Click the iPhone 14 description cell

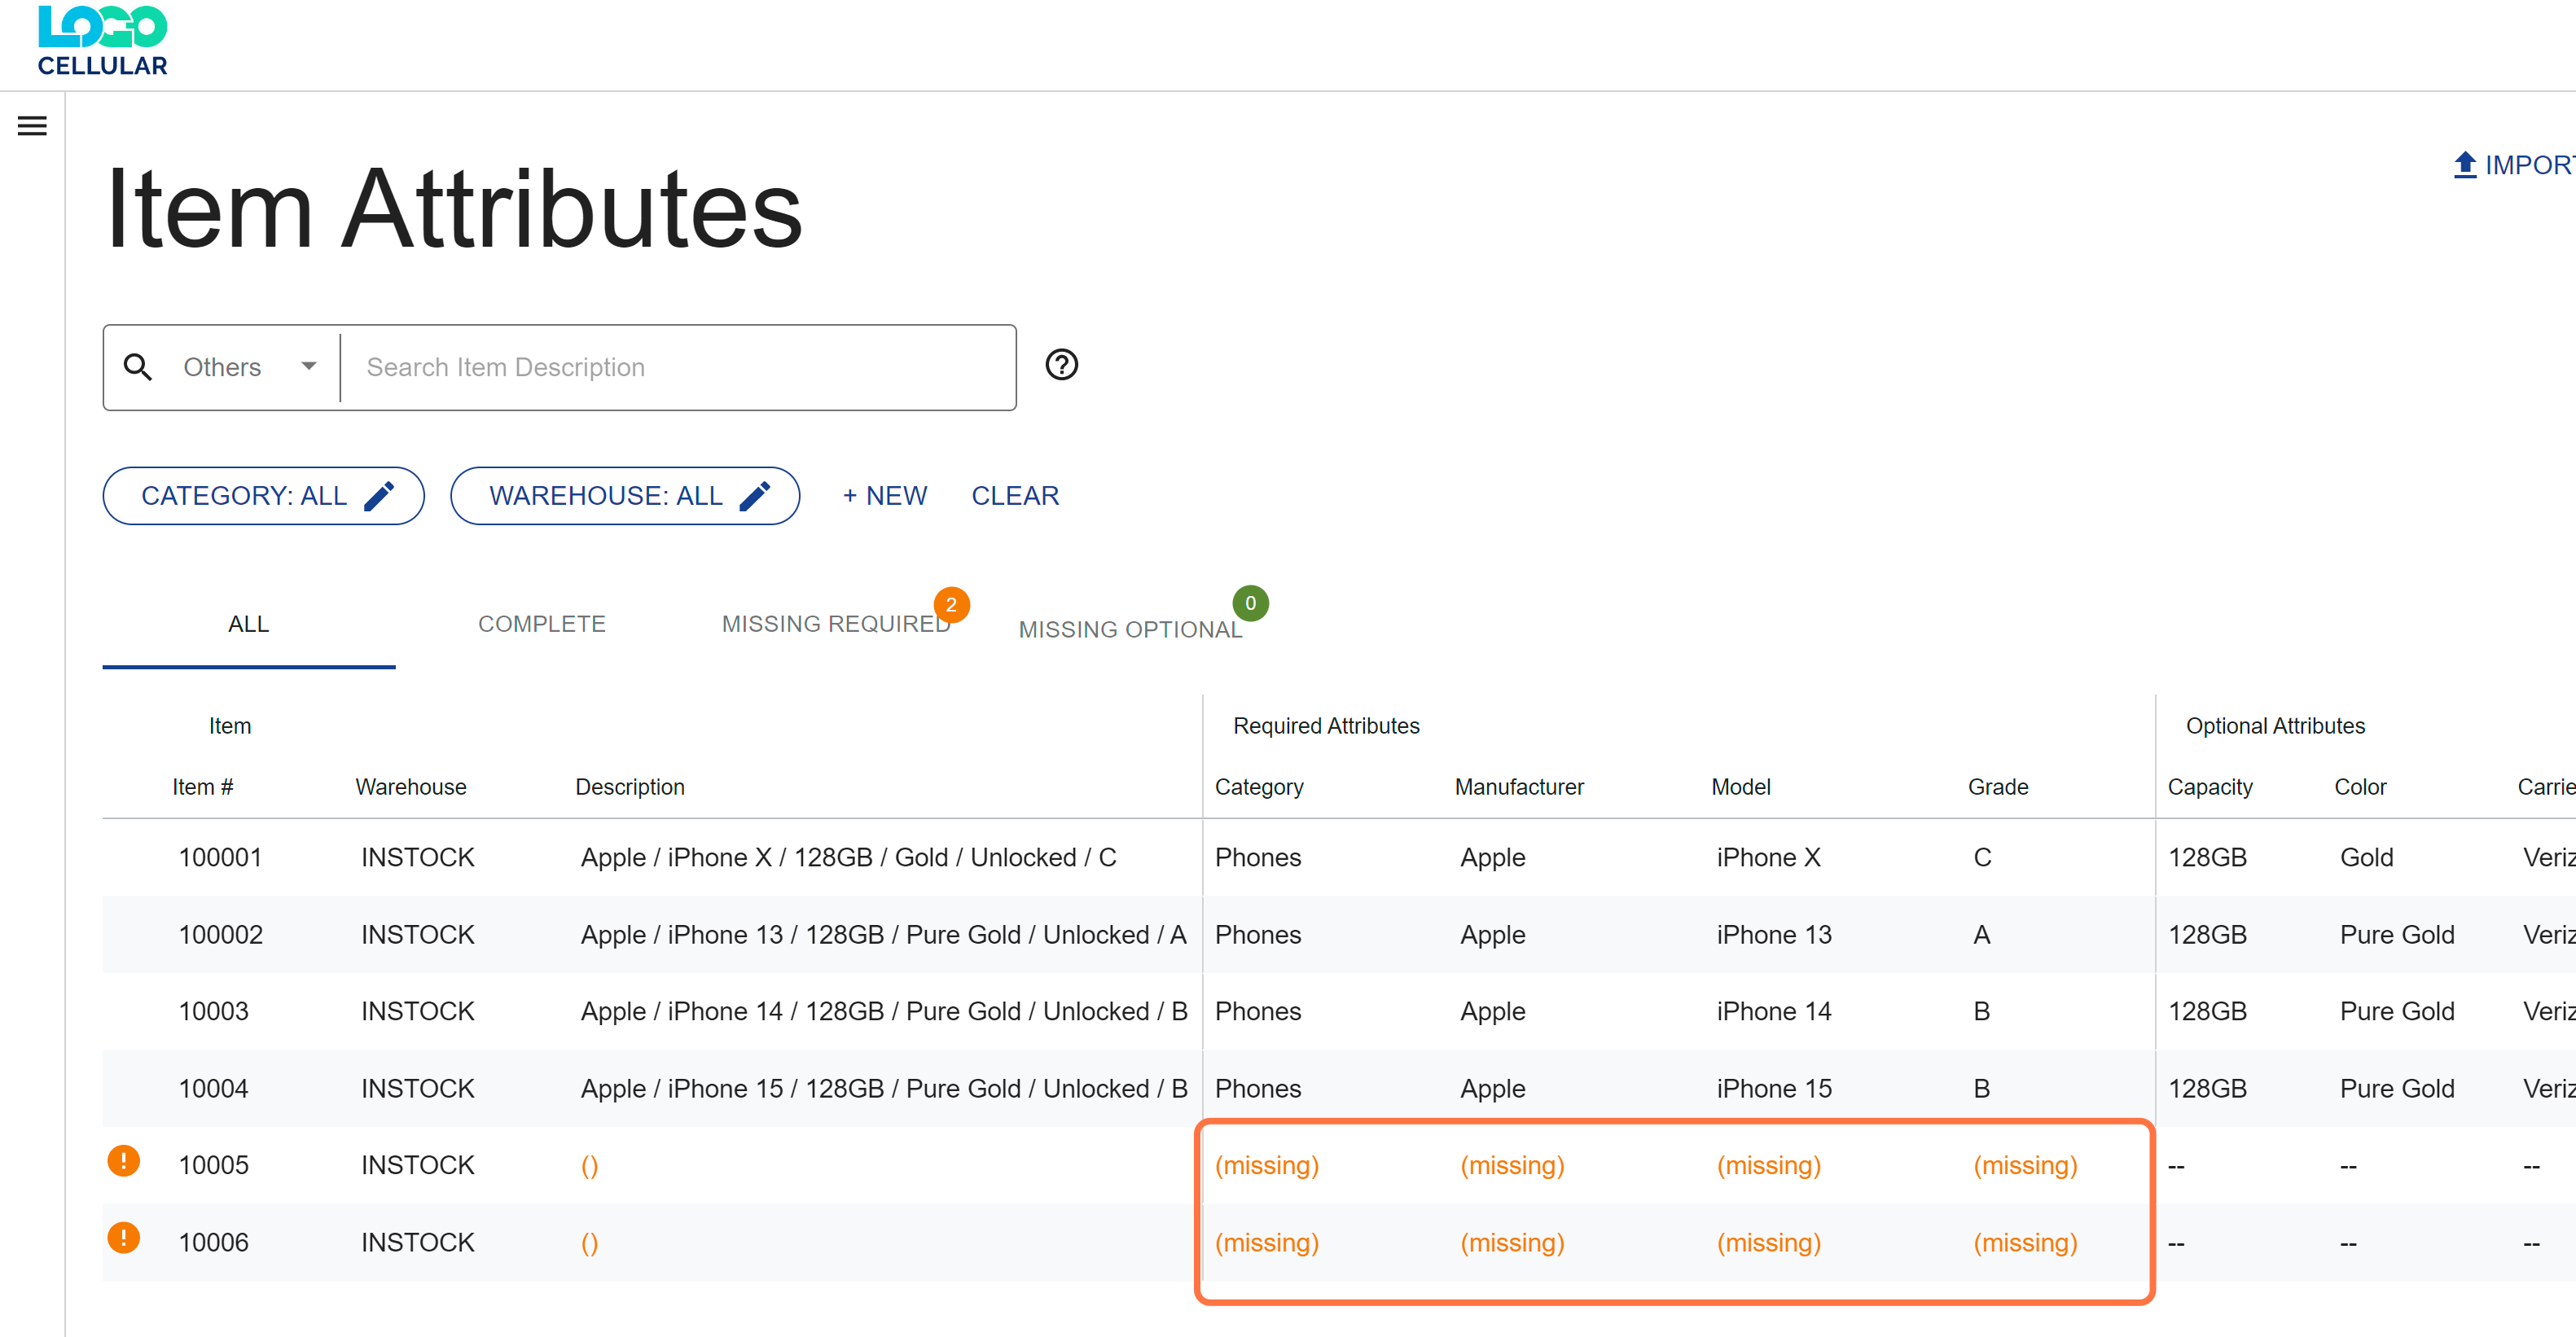click(x=884, y=1012)
